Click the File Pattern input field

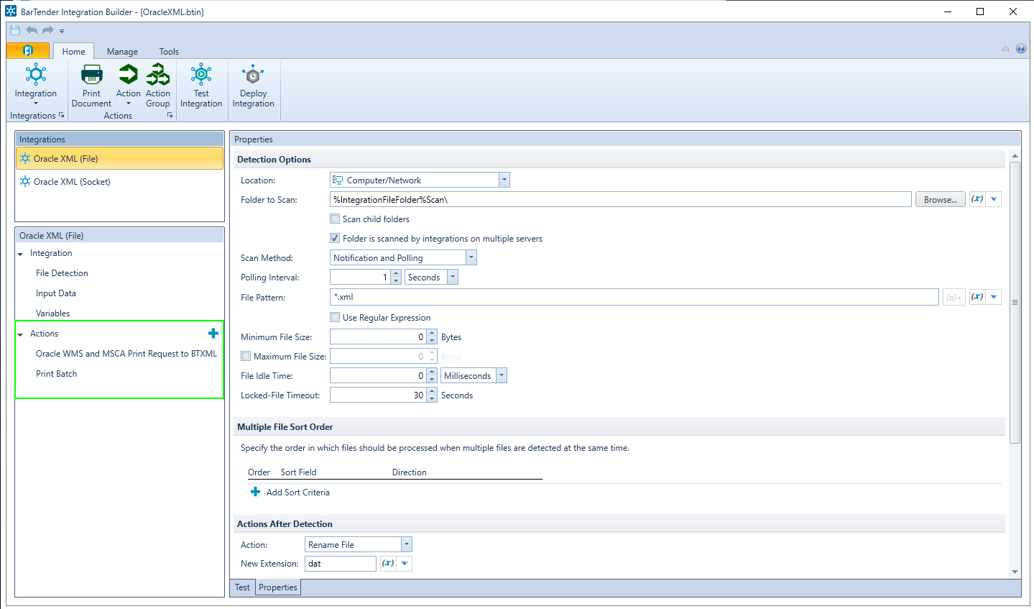(x=634, y=297)
